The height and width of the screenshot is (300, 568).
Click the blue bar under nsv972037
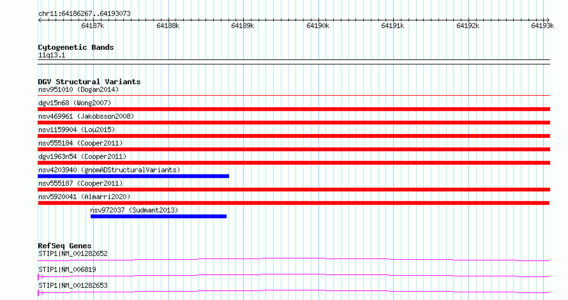[x=159, y=216]
